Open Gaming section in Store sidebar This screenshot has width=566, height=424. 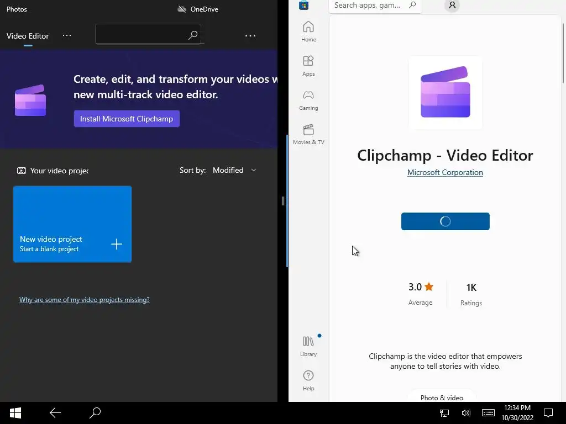tap(308, 100)
